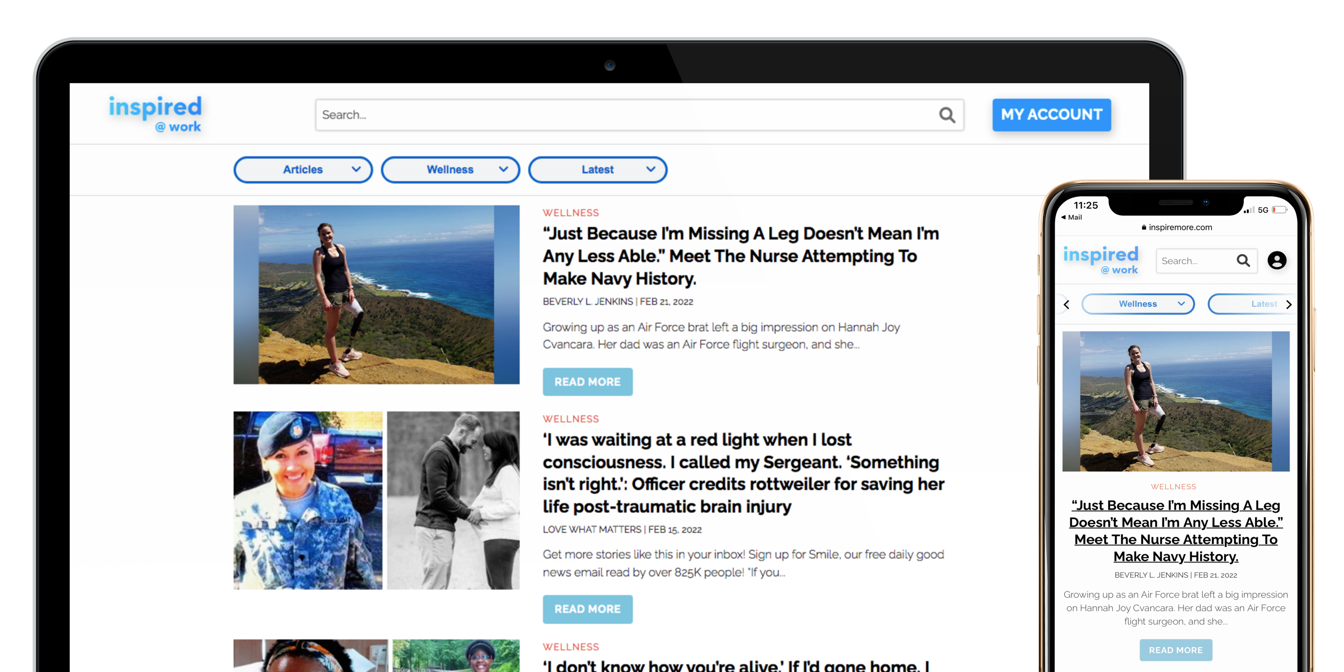Expand the Wellness dropdown on phone
Screen dimensions: 1344x672
pyautogui.click(x=1138, y=304)
